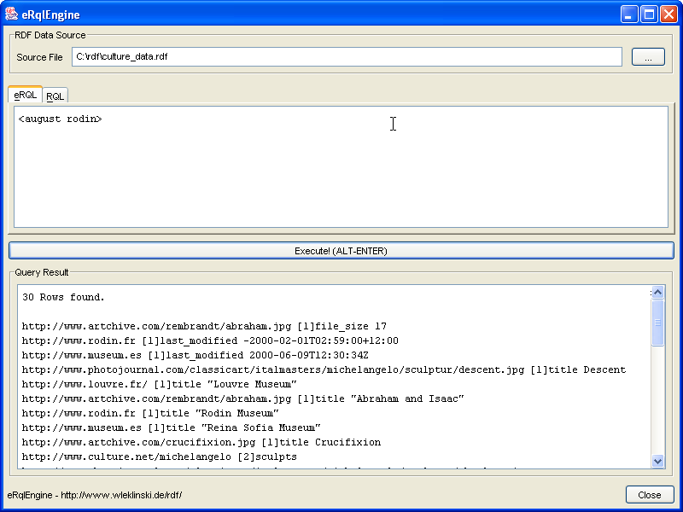
Task: Place cursor on the "<august rodin>" query text
Action: 60,119
